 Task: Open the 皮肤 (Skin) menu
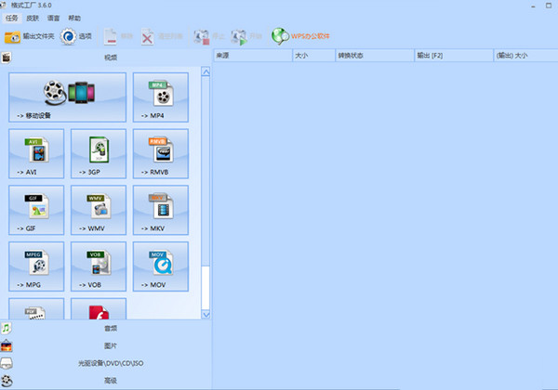(x=33, y=19)
